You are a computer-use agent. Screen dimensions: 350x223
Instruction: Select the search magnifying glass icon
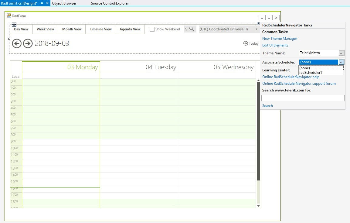pos(191,29)
